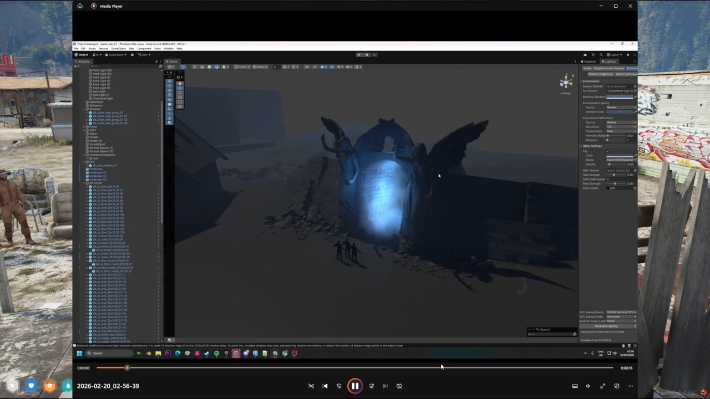Go to previous track in Media Player
Image resolution: width=710 pixels, height=399 pixels.
(x=325, y=386)
